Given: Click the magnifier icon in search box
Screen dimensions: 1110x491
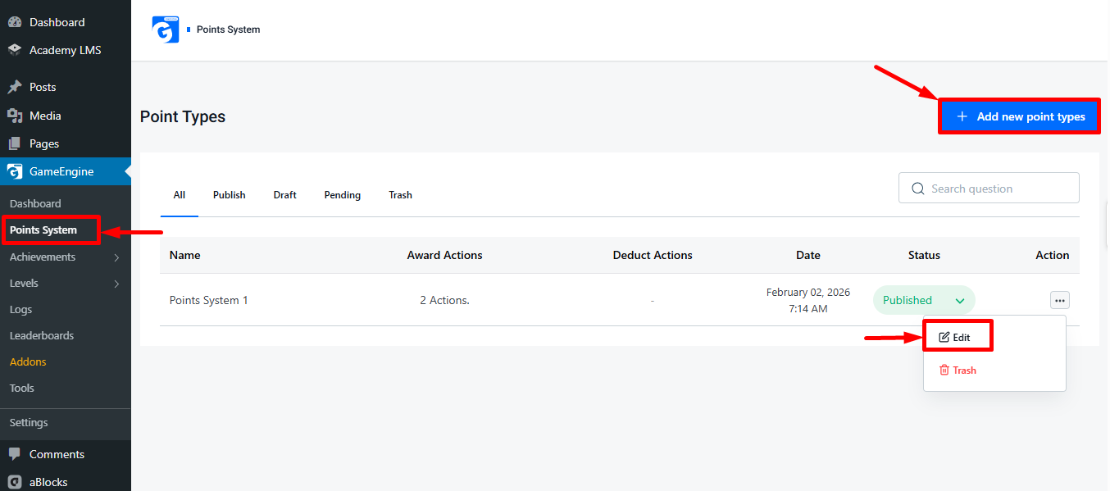Looking at the screenshot, I should (x=918, y=189).
